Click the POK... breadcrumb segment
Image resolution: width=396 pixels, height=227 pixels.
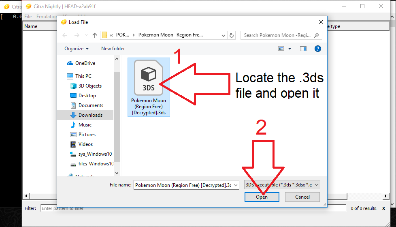[x=123, y=35]
